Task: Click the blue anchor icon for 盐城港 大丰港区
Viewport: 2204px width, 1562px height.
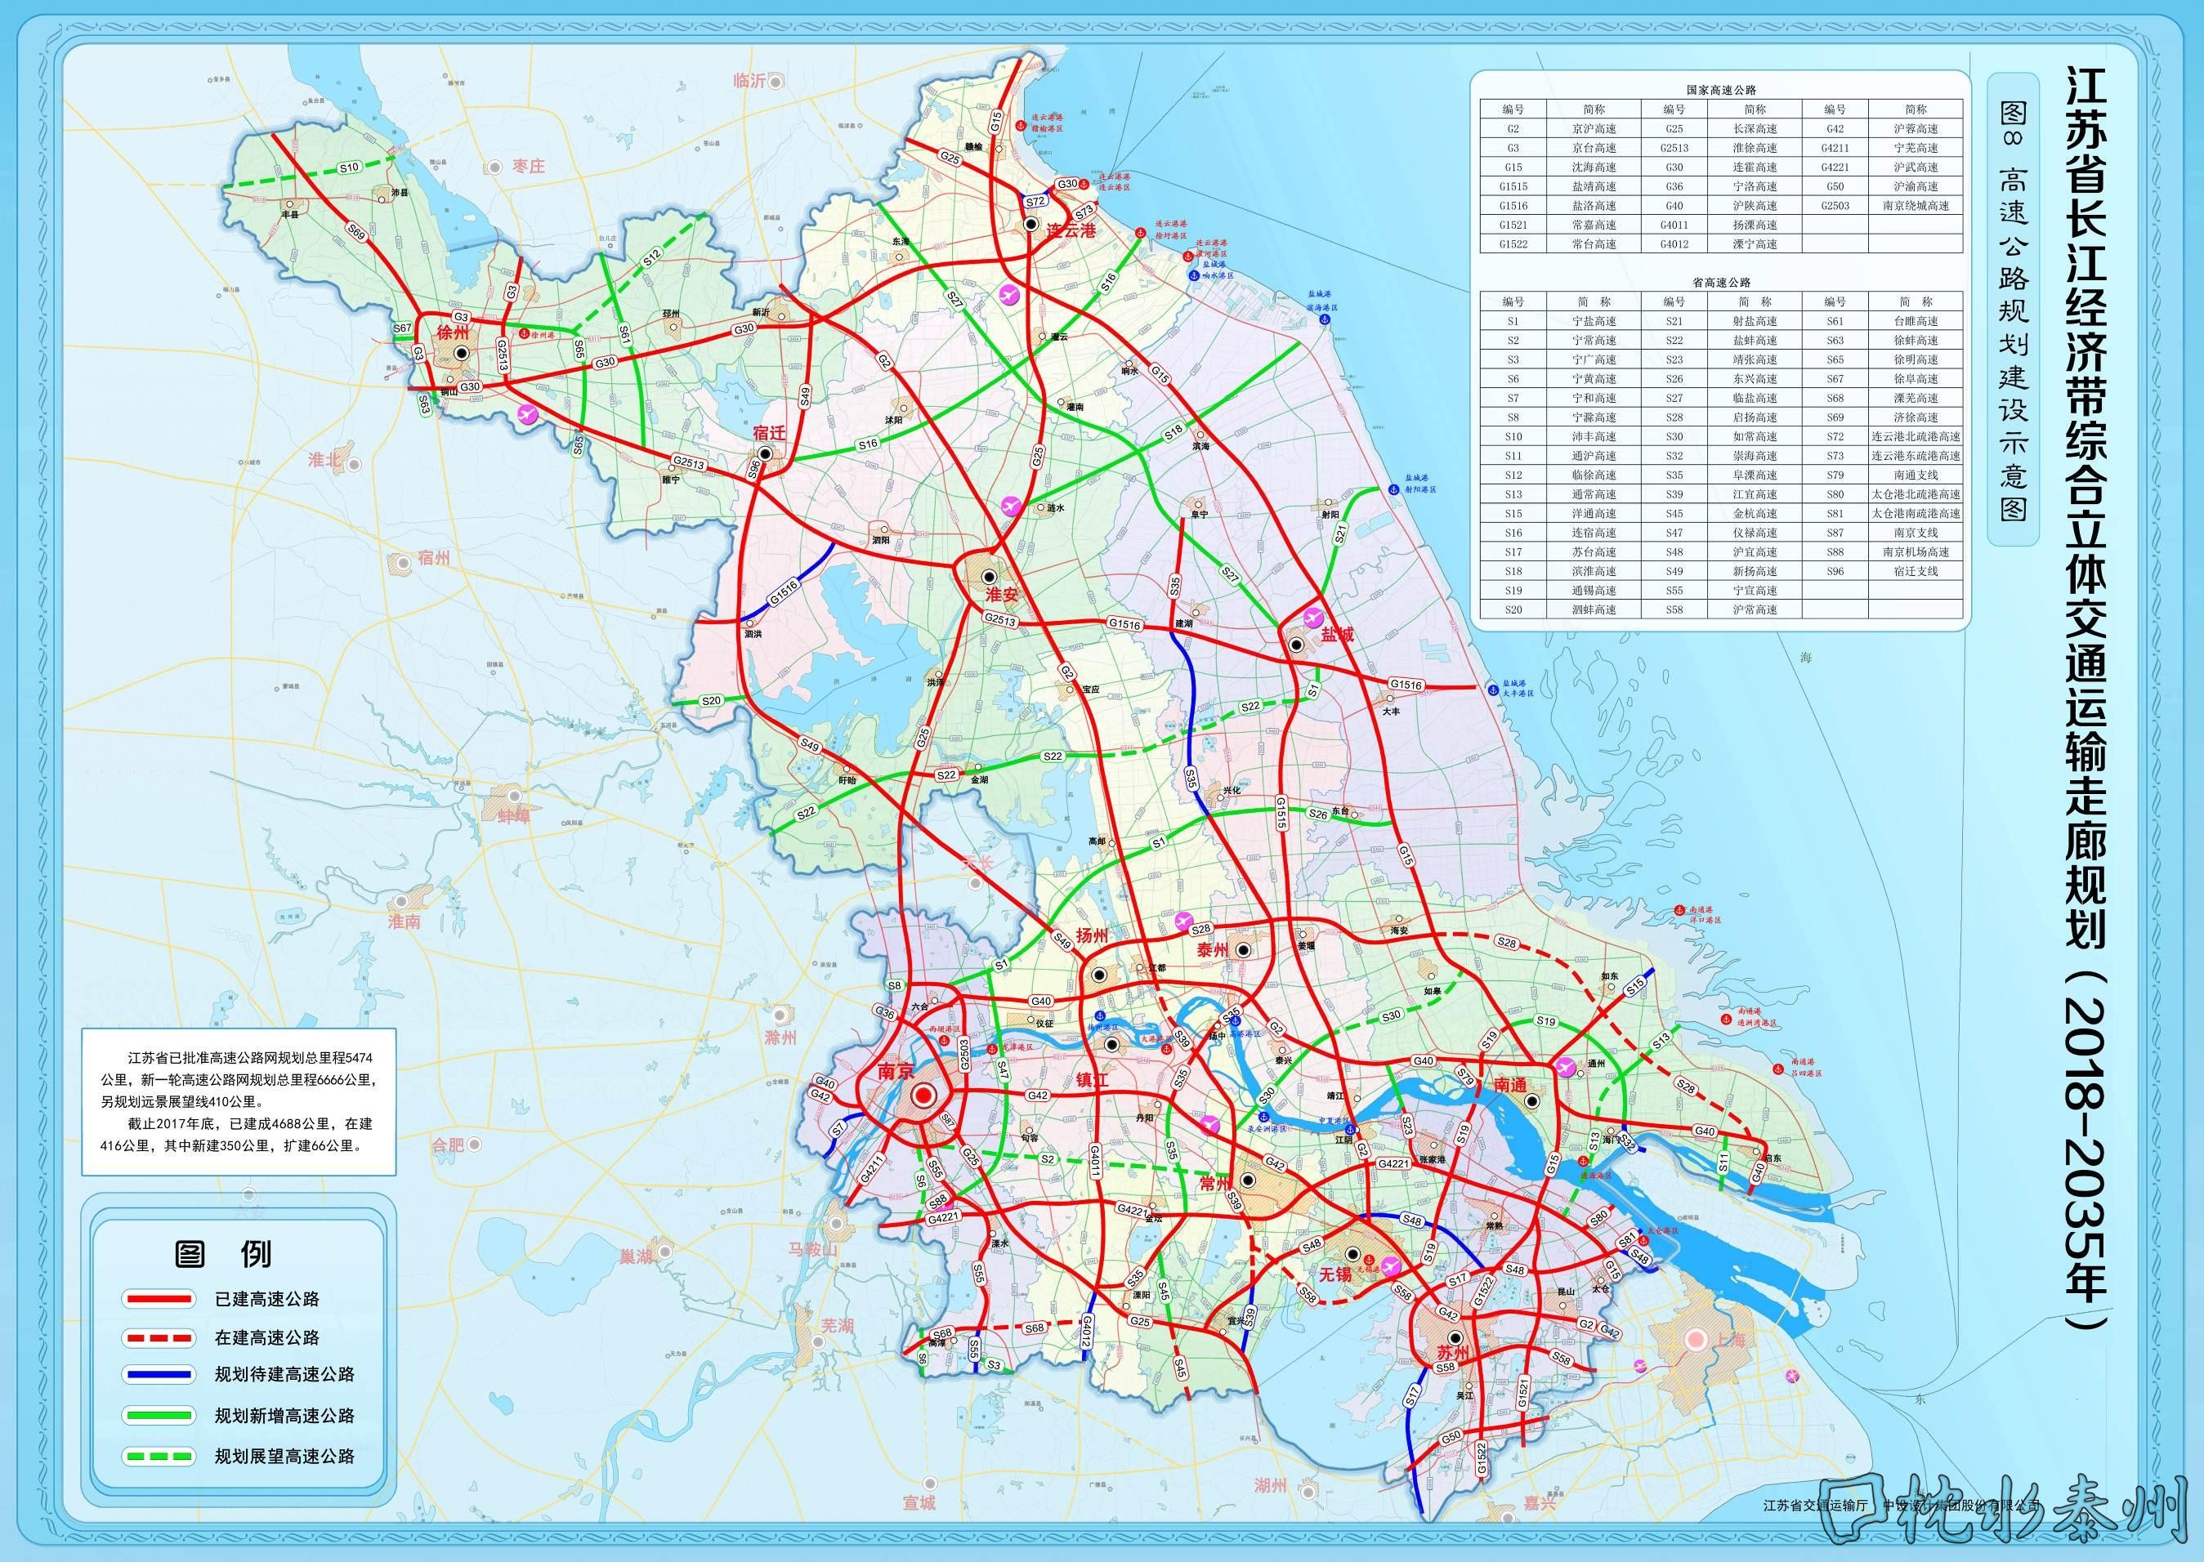Action: point(1491,689)
